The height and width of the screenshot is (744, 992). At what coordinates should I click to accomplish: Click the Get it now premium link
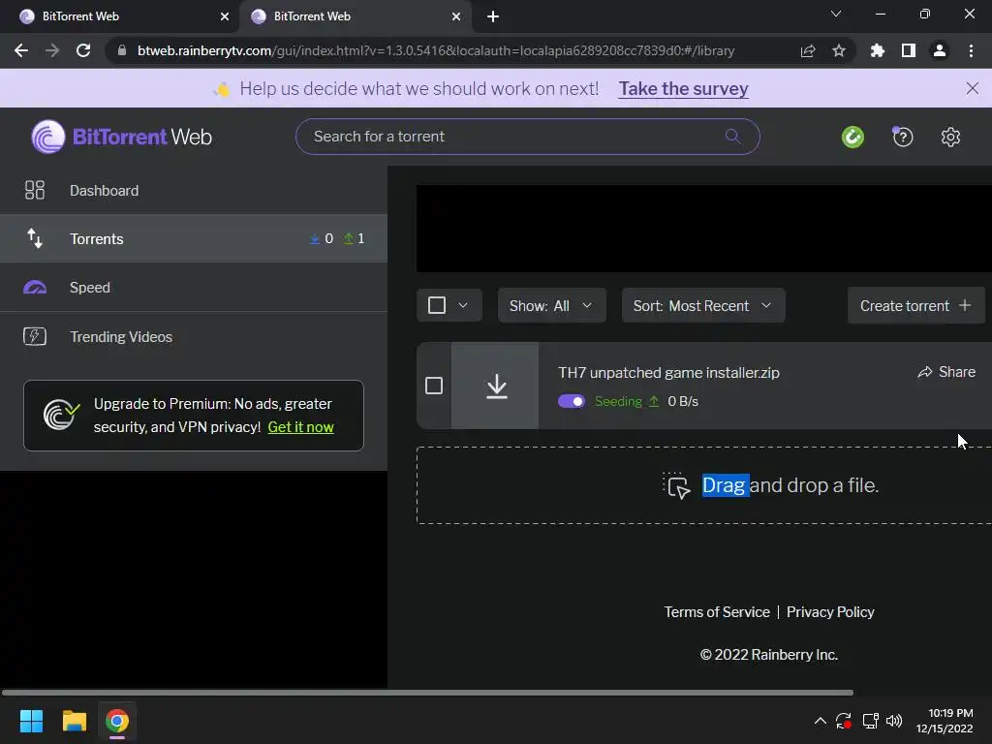[x=300, y=427]
